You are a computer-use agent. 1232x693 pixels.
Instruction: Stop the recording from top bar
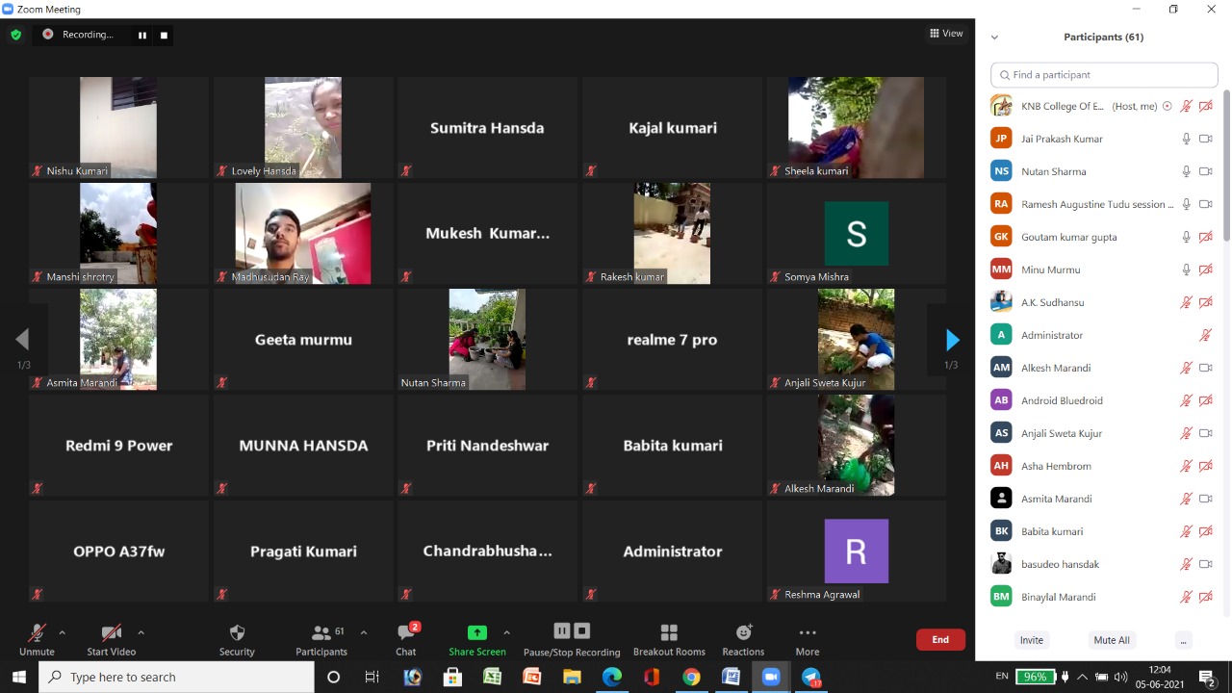coord(164,35)
